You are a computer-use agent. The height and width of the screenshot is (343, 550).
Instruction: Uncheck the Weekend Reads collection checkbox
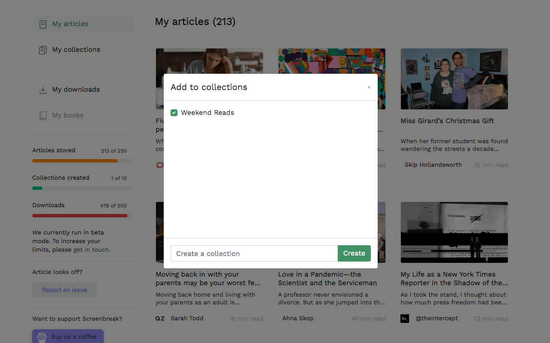[174, 113]
